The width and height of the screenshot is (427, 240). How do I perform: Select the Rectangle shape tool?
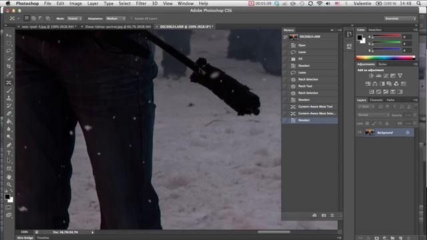tap(9, 169)
